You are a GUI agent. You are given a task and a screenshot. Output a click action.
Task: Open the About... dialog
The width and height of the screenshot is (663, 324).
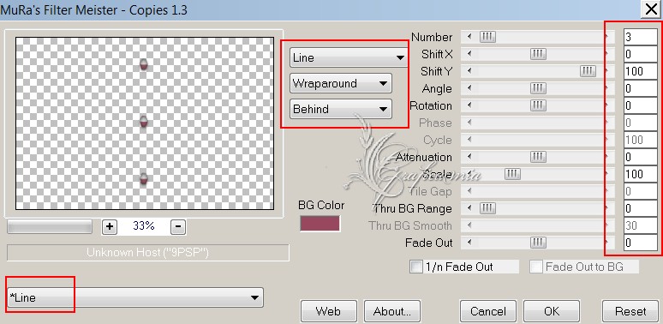point(392,311)
